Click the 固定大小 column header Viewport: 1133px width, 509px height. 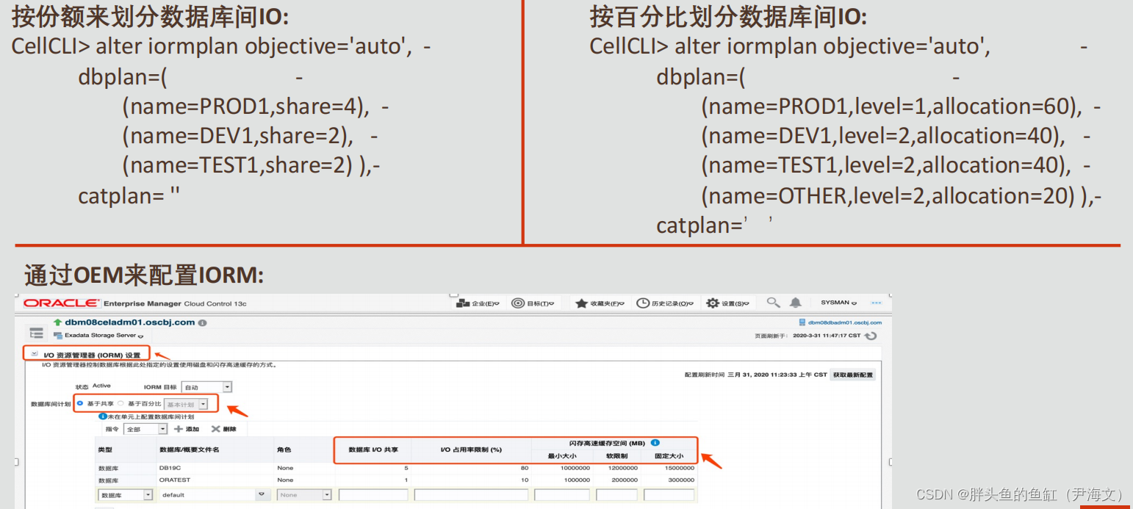(x=668, y=456)
